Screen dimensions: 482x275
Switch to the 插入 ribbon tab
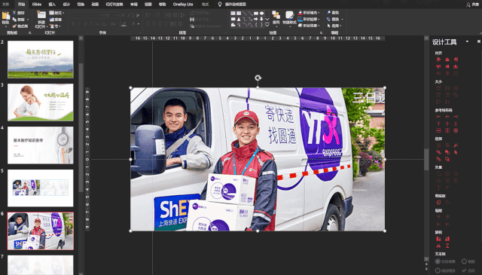(x=52, y=5)
